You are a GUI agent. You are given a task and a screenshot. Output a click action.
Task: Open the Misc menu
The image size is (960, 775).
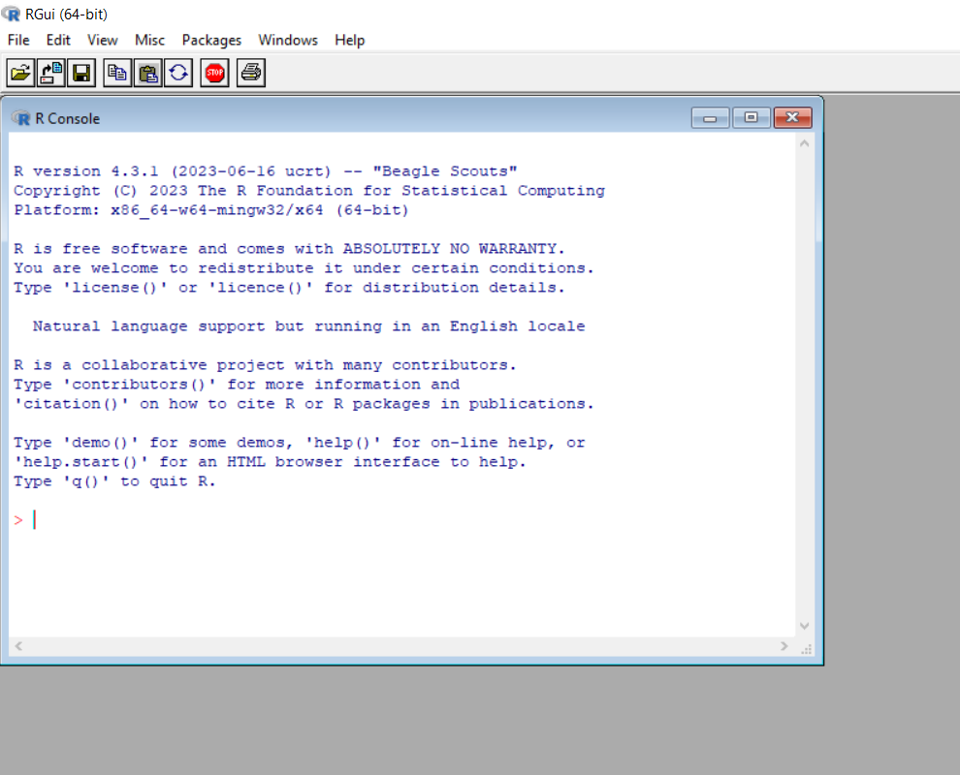click(150, 41)
